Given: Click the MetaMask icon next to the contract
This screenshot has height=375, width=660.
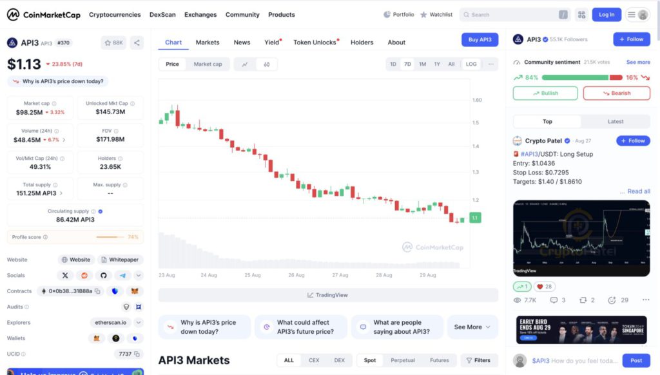Looking at the screenshot, I should pos(134,291).
